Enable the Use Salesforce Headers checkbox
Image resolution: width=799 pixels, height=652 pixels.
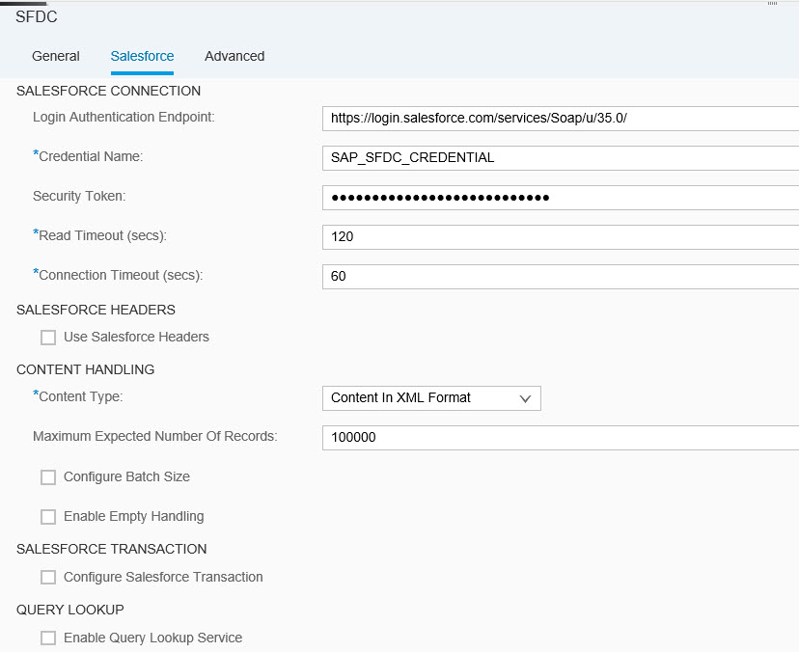point(48,338)
